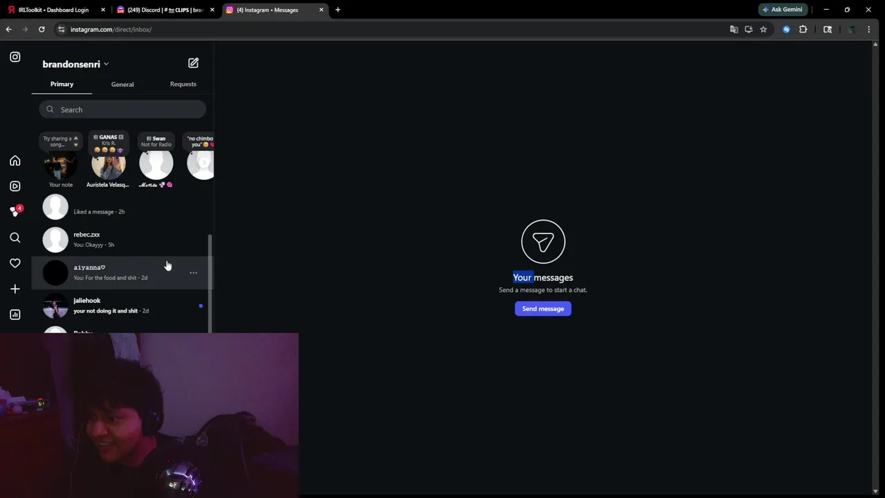Click the paper plane messages icon
The height and width of the screenshot is (498, 885).
pos(543,241)
